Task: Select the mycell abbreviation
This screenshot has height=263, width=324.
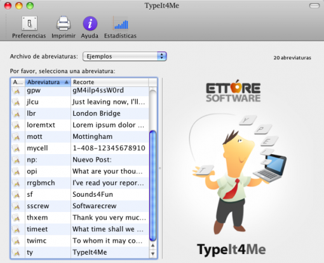Action: (x=37, y=148)
